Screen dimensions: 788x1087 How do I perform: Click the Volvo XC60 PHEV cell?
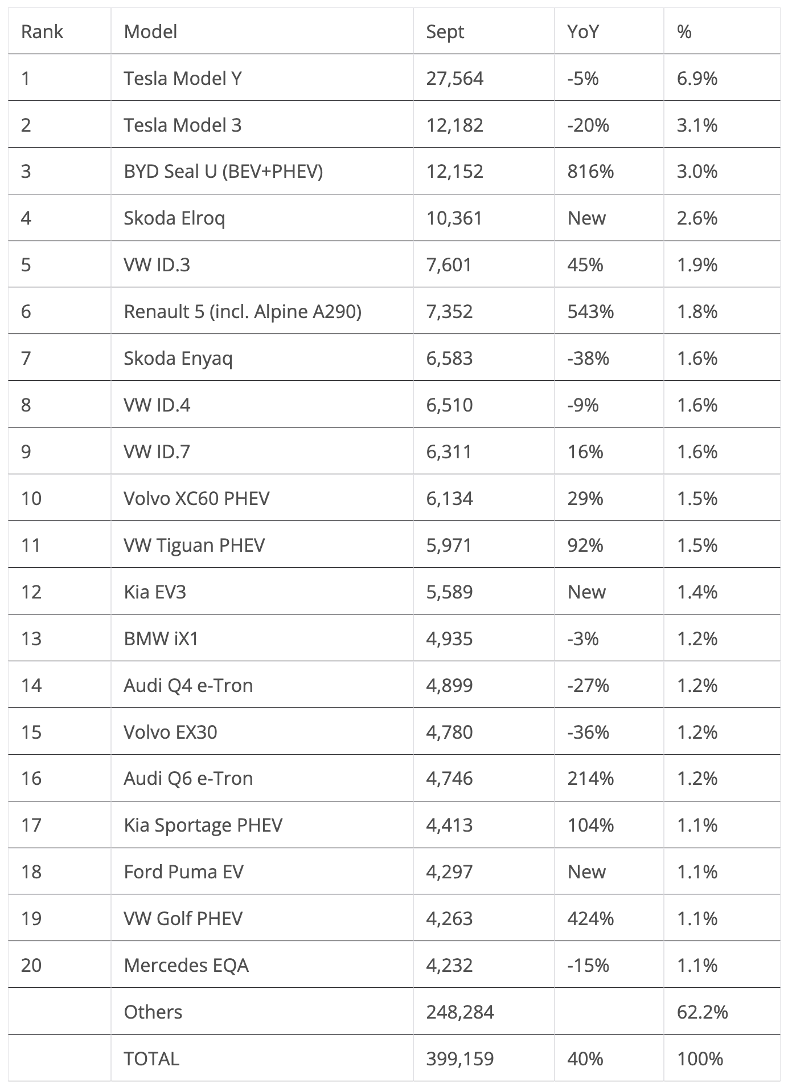(196, 499)
